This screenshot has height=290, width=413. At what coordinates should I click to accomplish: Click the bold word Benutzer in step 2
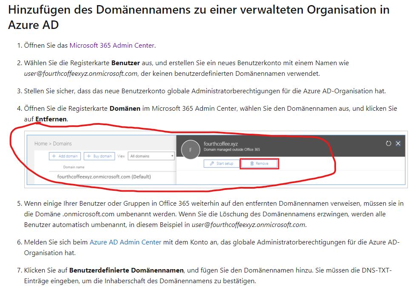125,63
